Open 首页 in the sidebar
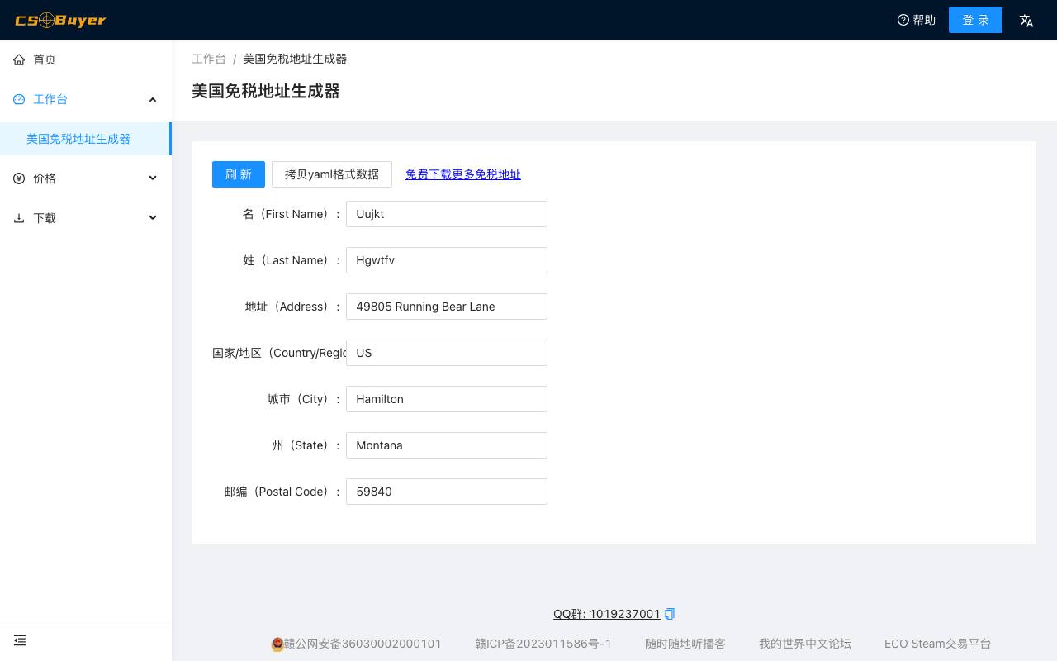 [x=86, y=59]
